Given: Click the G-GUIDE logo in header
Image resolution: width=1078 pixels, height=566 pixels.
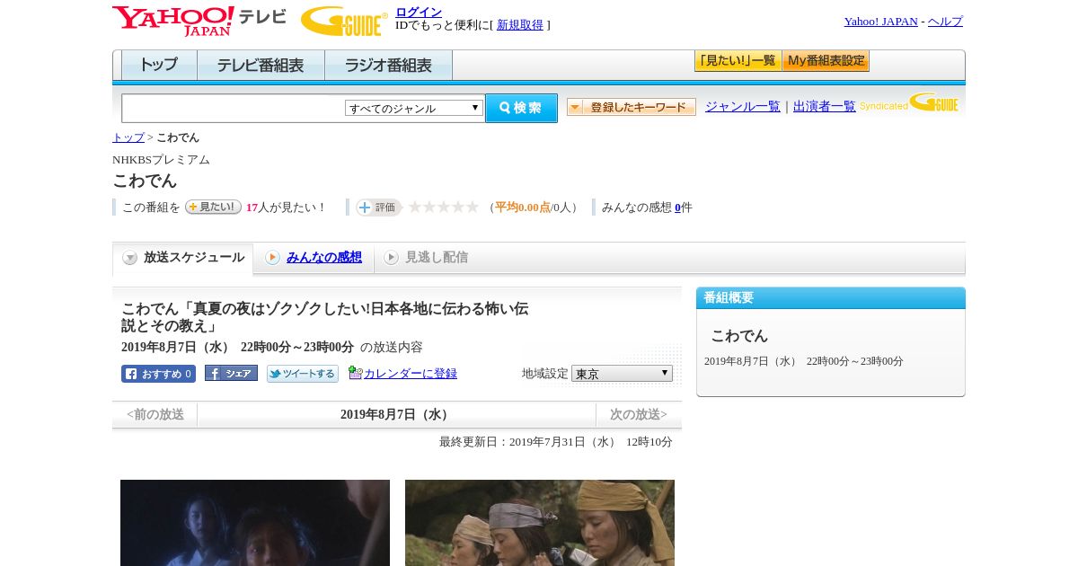Looking at the screenshot, I should pos(344,21).
